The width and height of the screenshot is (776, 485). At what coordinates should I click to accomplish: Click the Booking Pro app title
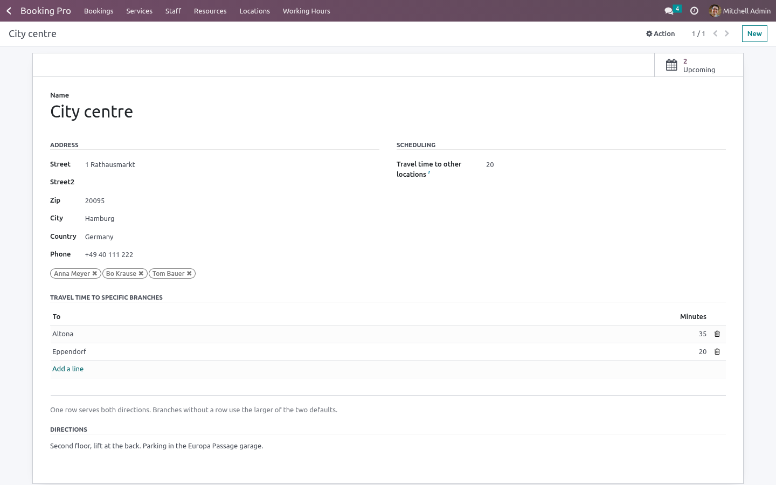[x=46, y=11]
